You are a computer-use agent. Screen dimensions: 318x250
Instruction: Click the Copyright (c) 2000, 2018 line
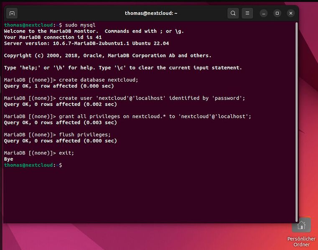click(107, 55)
